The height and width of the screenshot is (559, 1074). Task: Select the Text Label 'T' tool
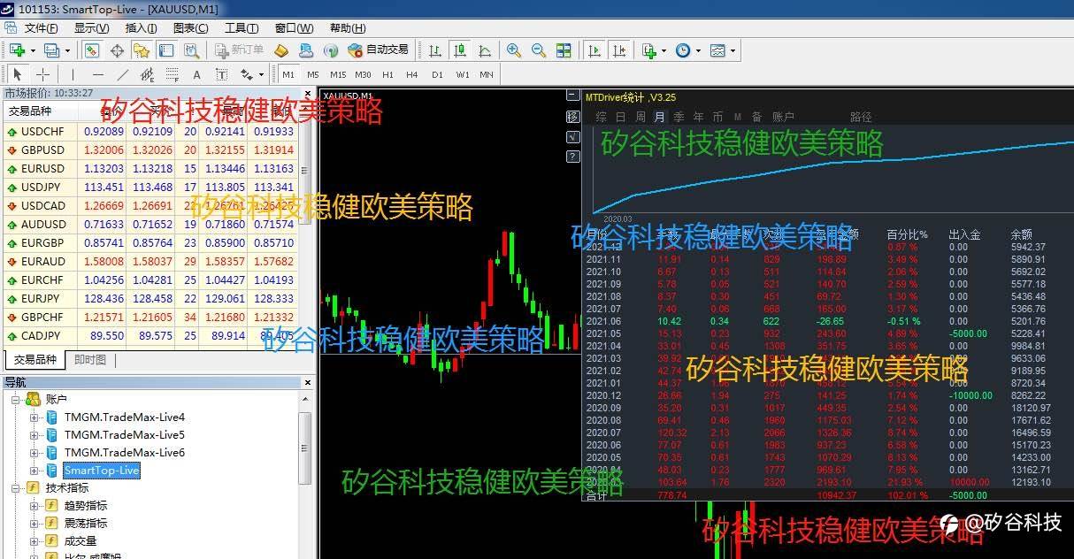click(221, 74)
